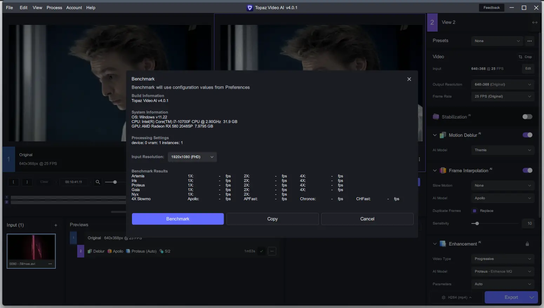
Task: Open the Slow Motion dropdown
Action: 503,186
